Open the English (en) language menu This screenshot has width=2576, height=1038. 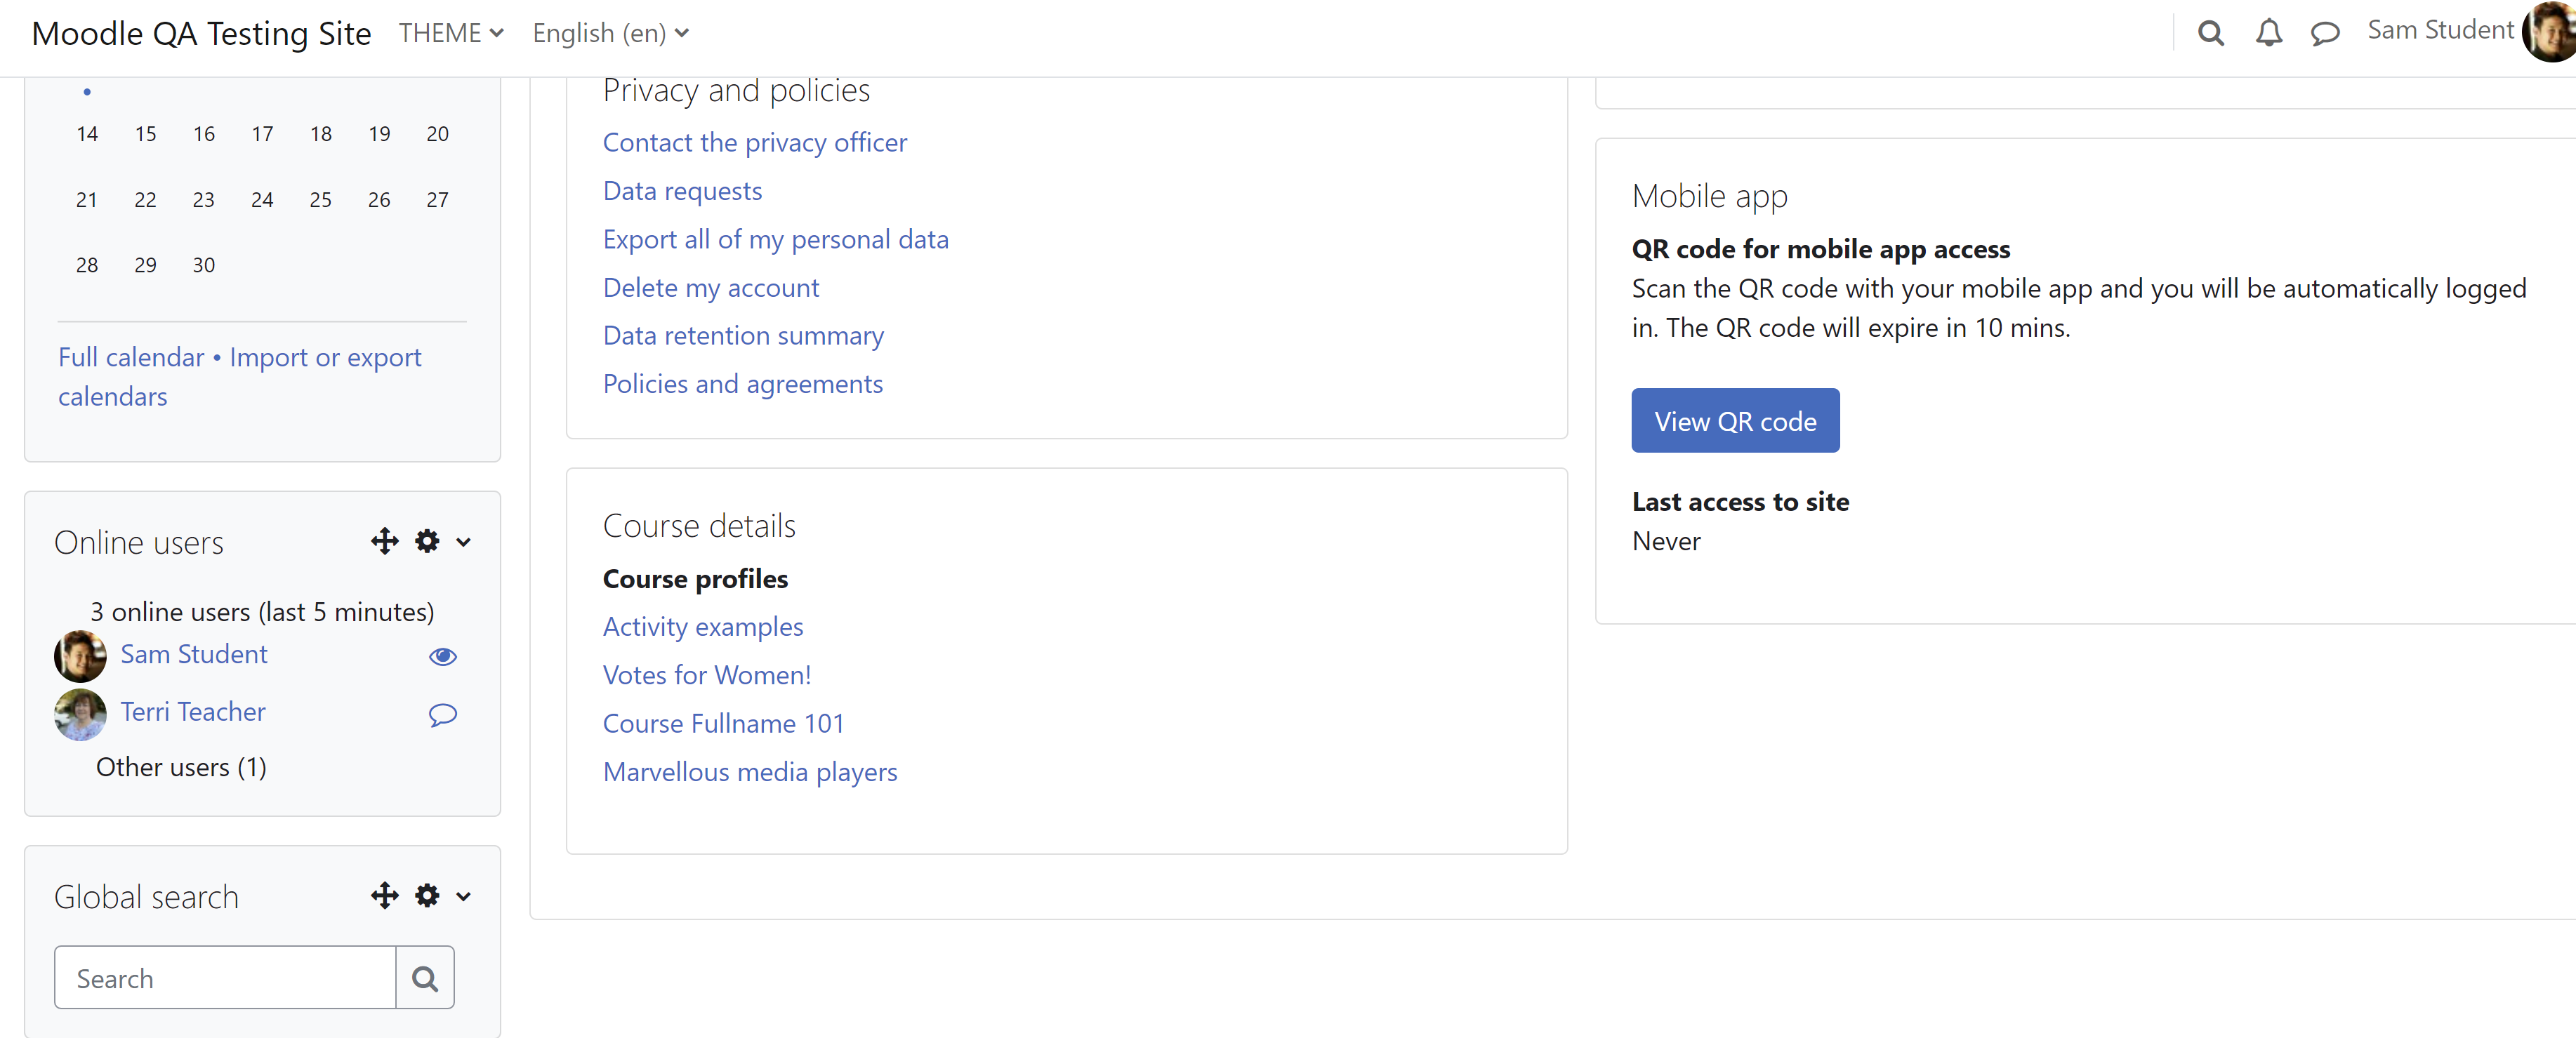pyautogui.click(x=611, y=33)
